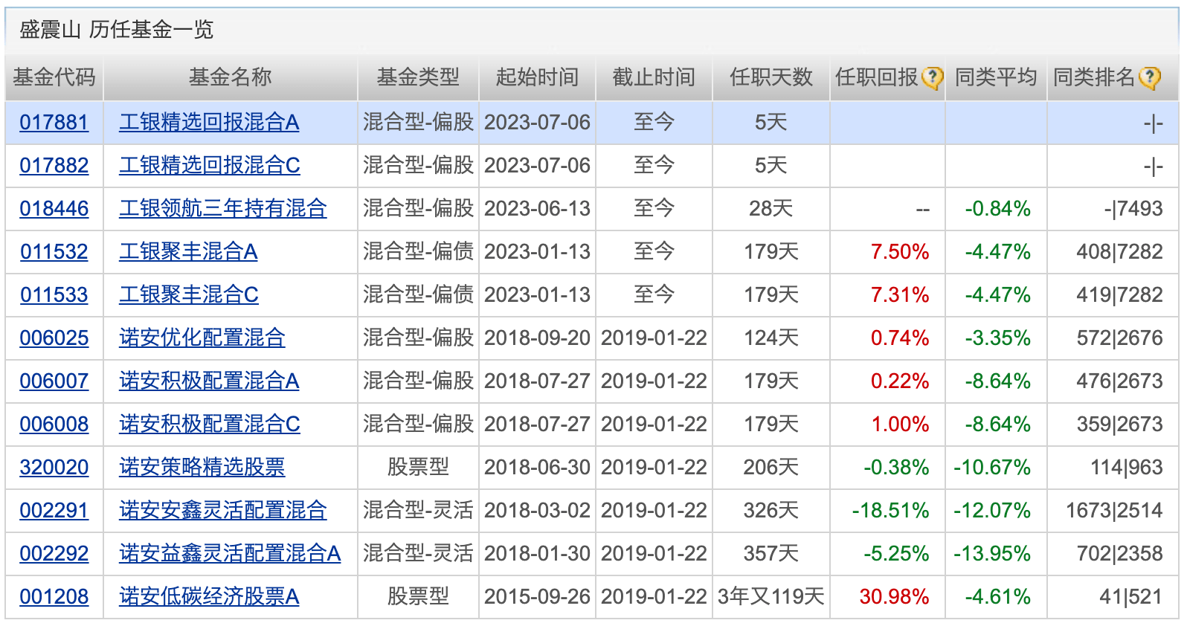Click the 截止时间 column header
Viewport: 1187px width, 626px height.
pyautogui.click(x=654, y=77)
